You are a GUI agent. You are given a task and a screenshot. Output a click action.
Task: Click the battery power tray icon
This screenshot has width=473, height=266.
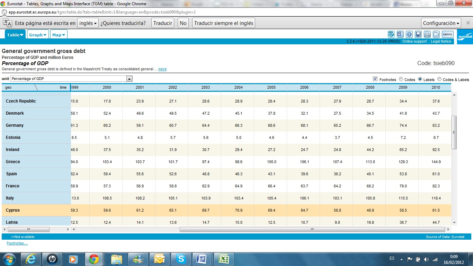tap(418, 259)
